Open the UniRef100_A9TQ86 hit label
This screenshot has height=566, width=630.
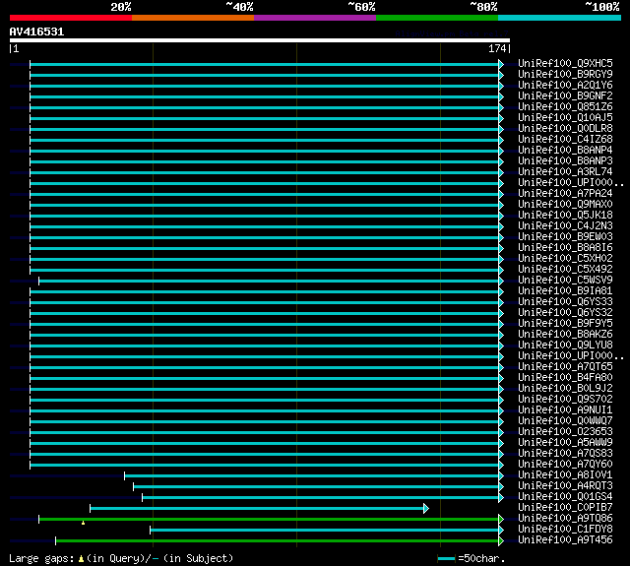point(565,519)
